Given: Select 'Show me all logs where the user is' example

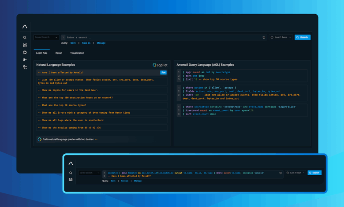Looking at the screenshot, I should pos(101,120).
